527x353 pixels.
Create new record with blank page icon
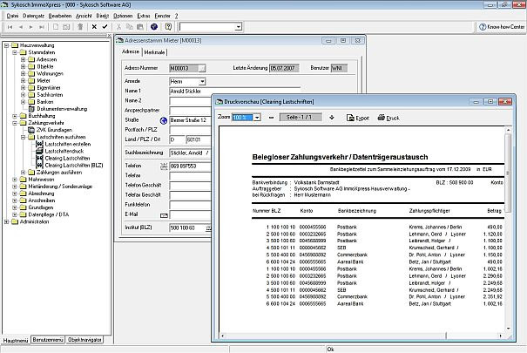click(56, 27)
